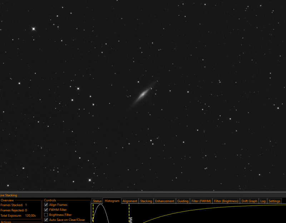
Task: Open the Alignment tab
Action: point(130,201)
